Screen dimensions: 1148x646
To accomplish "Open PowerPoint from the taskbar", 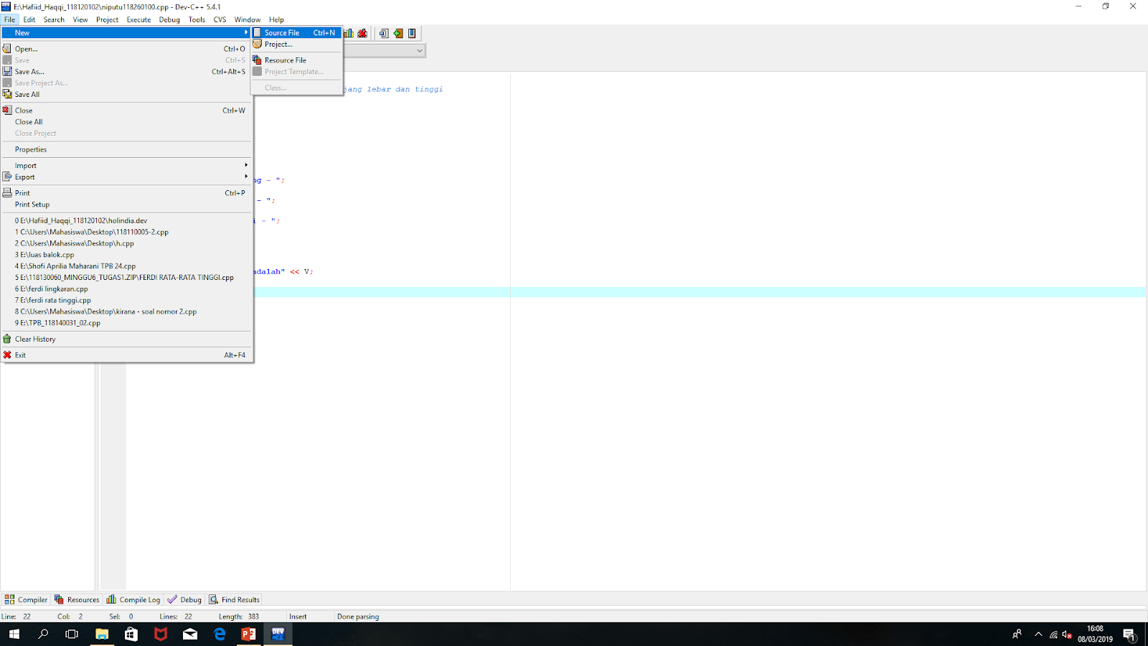I will [x=248, y=634].
